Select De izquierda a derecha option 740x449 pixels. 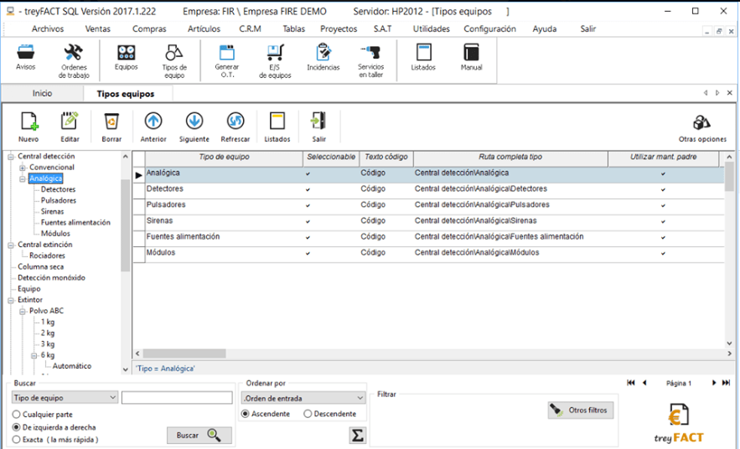[17, 427]
